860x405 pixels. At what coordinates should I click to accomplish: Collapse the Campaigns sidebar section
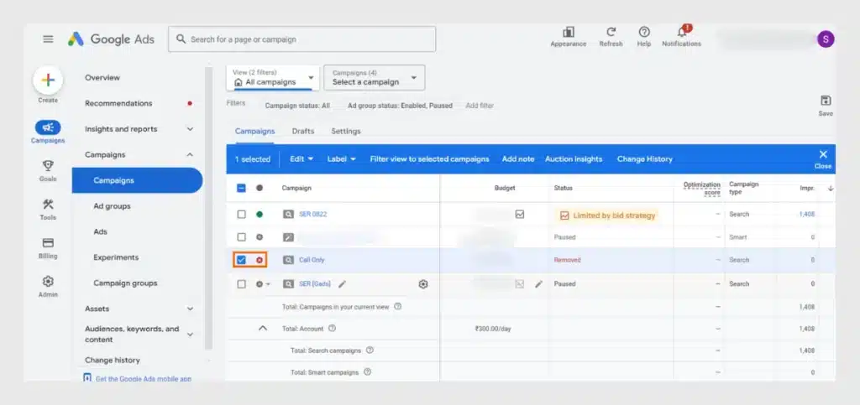click(x=190, y=155)
